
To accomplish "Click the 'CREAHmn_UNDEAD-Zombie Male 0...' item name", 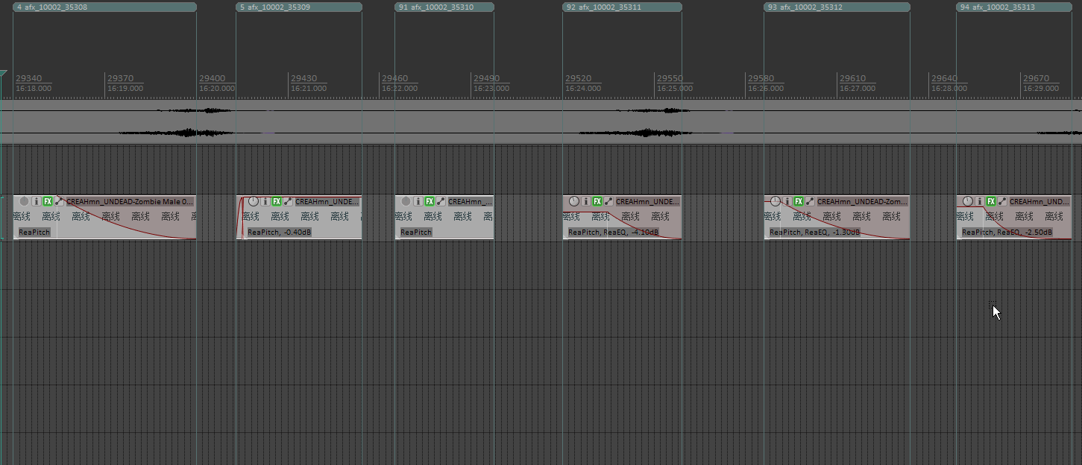I will 130,201.
